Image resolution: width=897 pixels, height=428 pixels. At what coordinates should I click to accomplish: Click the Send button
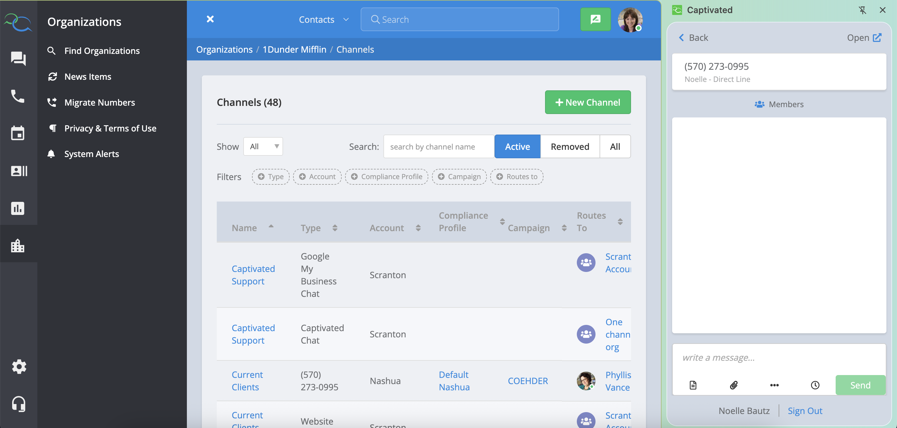point(860,385)
